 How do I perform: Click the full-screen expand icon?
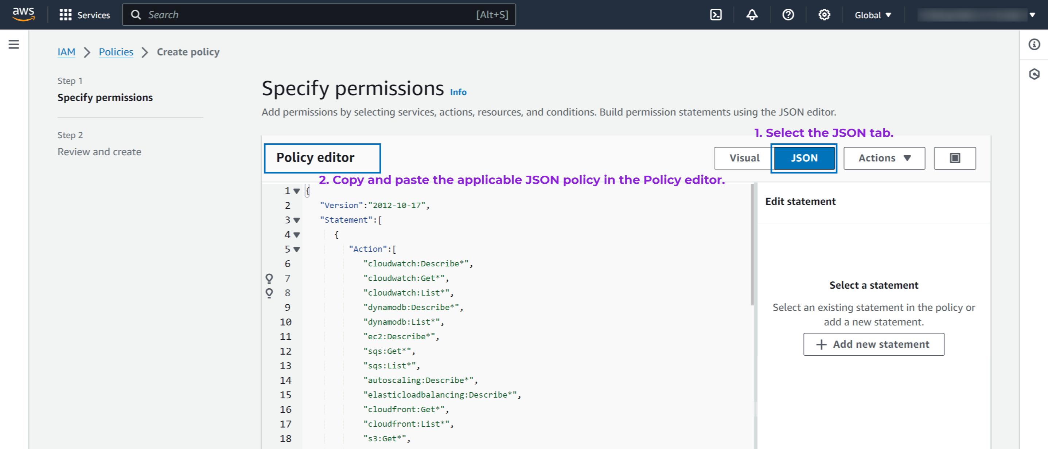[956, 158]
